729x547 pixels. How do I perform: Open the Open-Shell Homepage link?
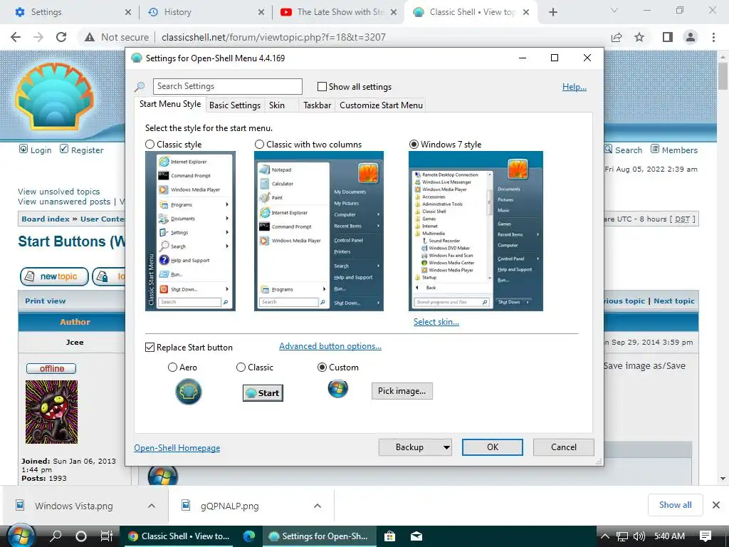click(177, 448)
